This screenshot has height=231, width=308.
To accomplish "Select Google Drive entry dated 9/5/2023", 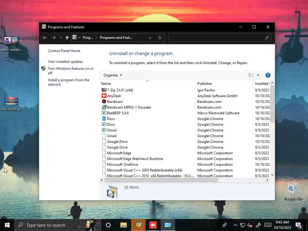I will click(117, 147).
